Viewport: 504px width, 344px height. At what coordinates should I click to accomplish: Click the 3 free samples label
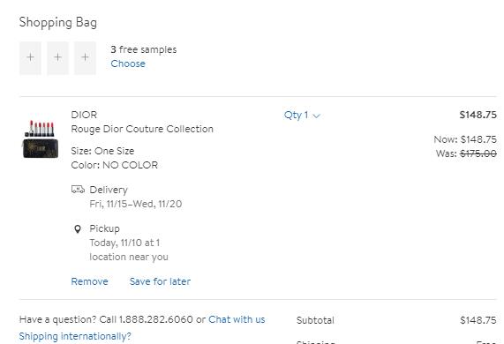[x=144, y=49]
